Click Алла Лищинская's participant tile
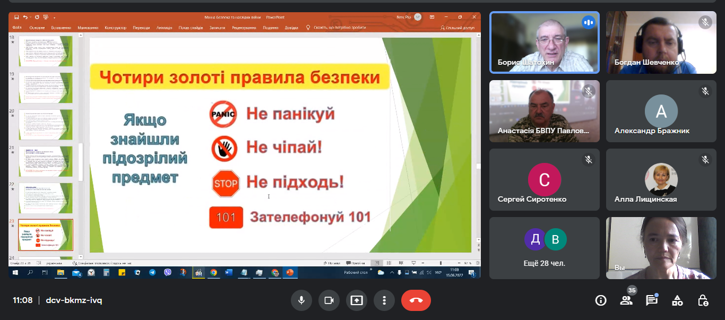Viewport: 725px width, 320px height. [661, 179]
